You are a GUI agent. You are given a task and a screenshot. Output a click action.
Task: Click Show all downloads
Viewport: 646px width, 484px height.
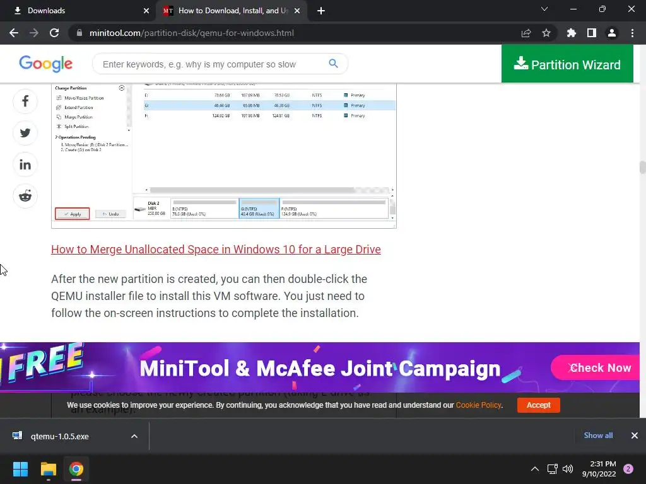tap(598, 435)
